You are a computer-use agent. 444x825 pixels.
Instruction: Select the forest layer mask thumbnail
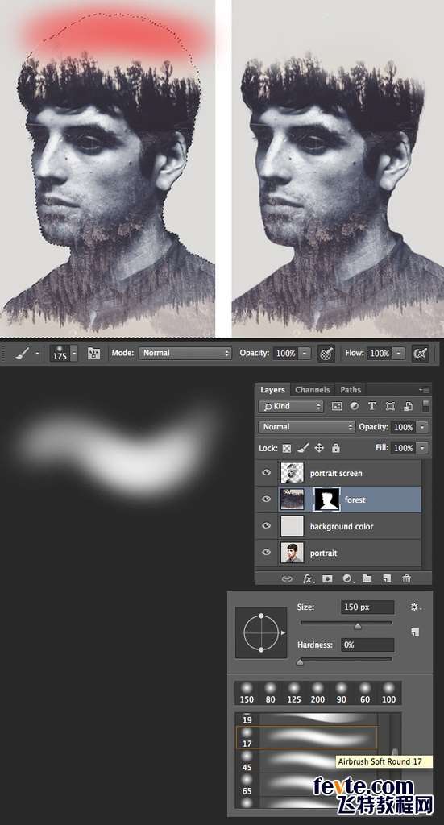[327, 500]
